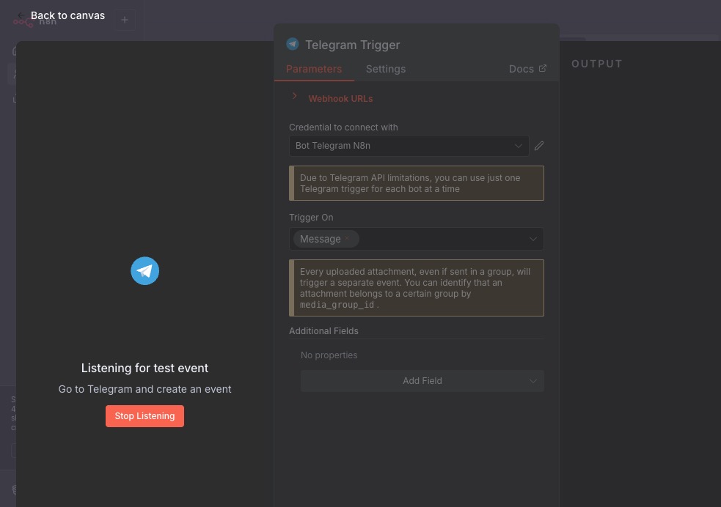The height and width of the screenshot is (507, 721).
Task: Click the Telegram icon beside node title
Action: 293,44
